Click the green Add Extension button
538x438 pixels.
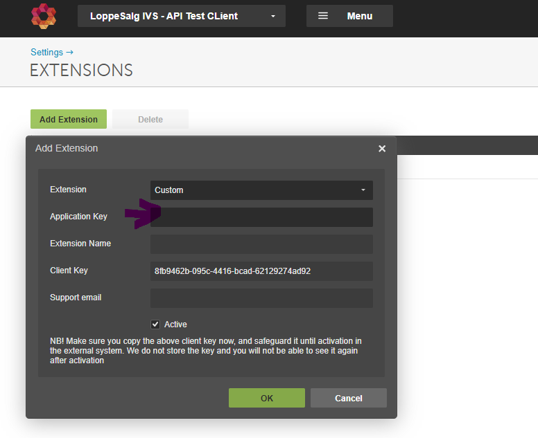[x=69, y=119]
